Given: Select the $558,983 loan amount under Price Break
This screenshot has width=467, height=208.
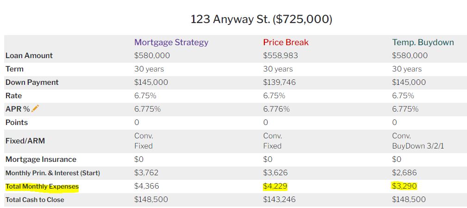Looking at the screenshot, I should [x=280, y=56].
